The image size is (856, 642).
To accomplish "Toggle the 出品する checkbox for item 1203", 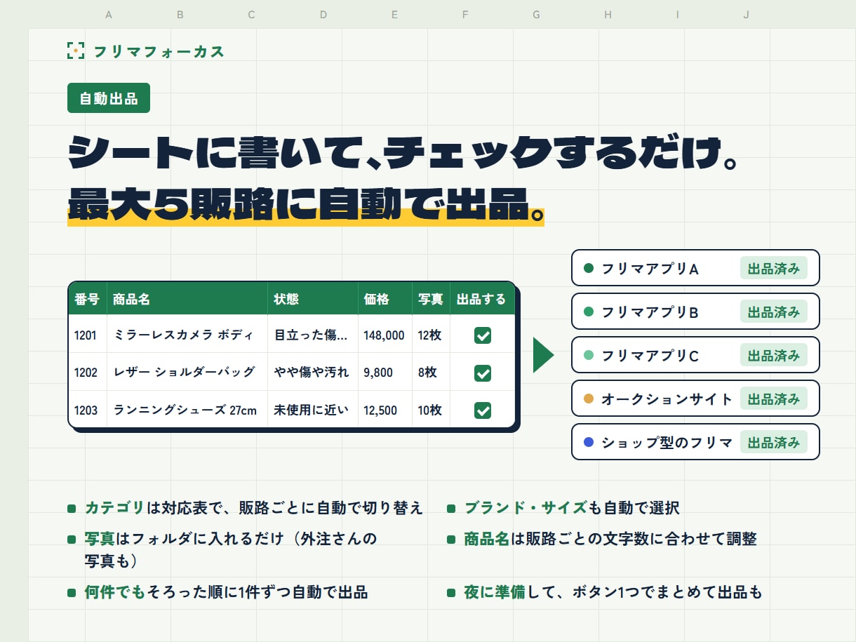I will point(482,410).
